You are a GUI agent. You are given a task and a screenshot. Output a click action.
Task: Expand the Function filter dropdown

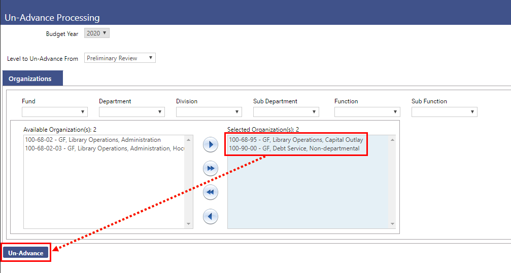pos(367,112)
